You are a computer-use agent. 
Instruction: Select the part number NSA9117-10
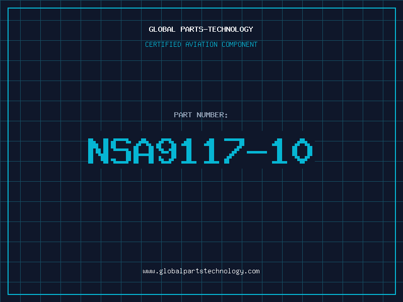(200, 150)
